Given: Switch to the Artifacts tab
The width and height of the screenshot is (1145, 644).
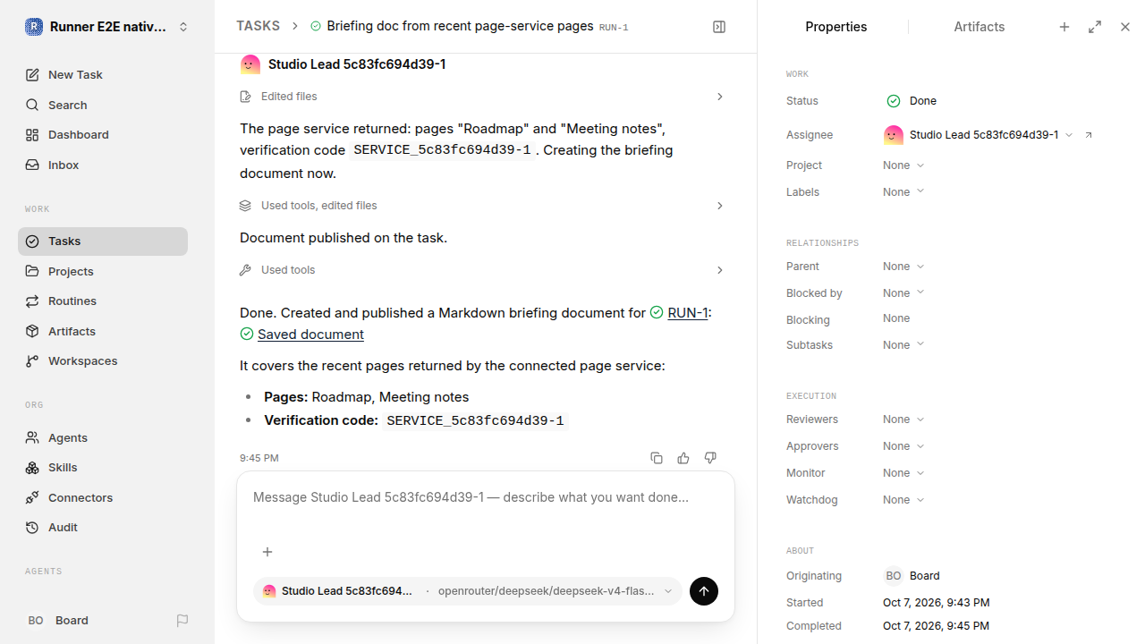Looking at the screenshot, I should tap(979, 27).
